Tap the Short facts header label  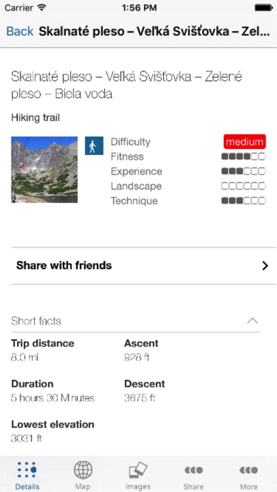point(36,321)
